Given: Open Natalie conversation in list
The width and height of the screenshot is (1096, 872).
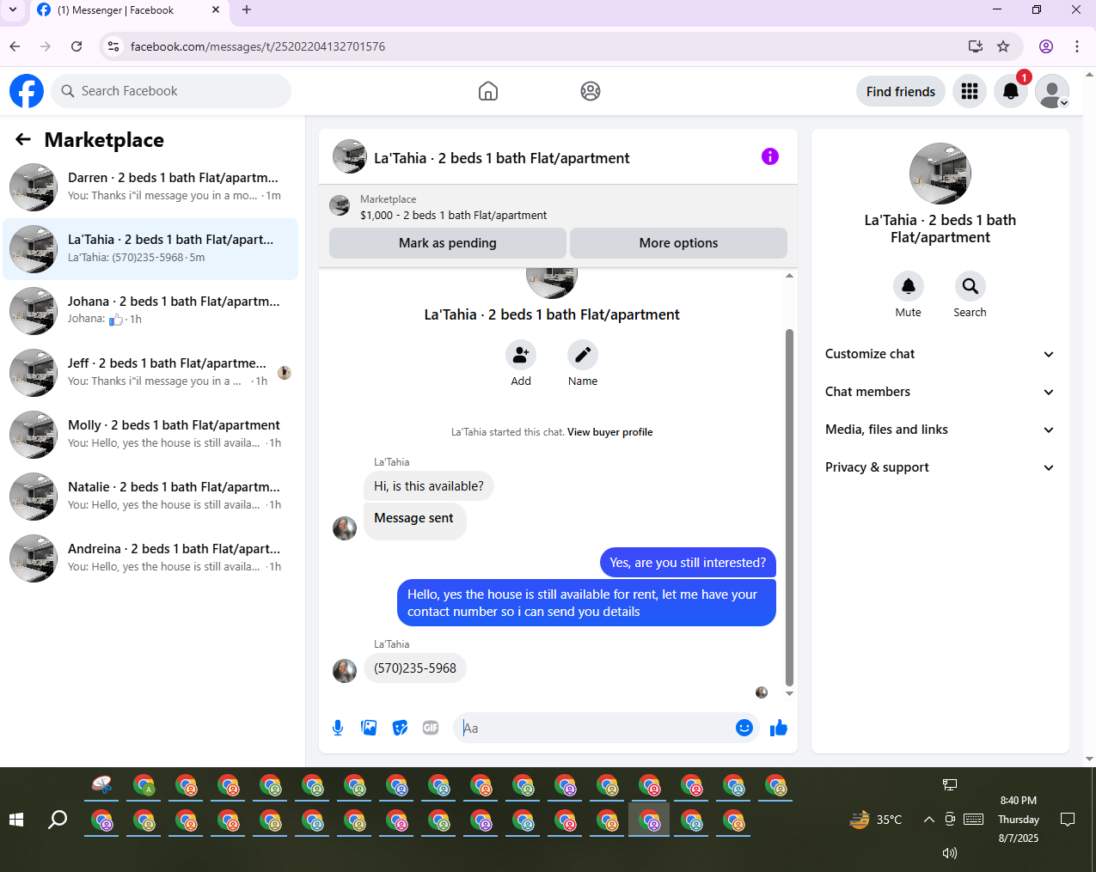Looking at the screenshot, I should [150, 497].
